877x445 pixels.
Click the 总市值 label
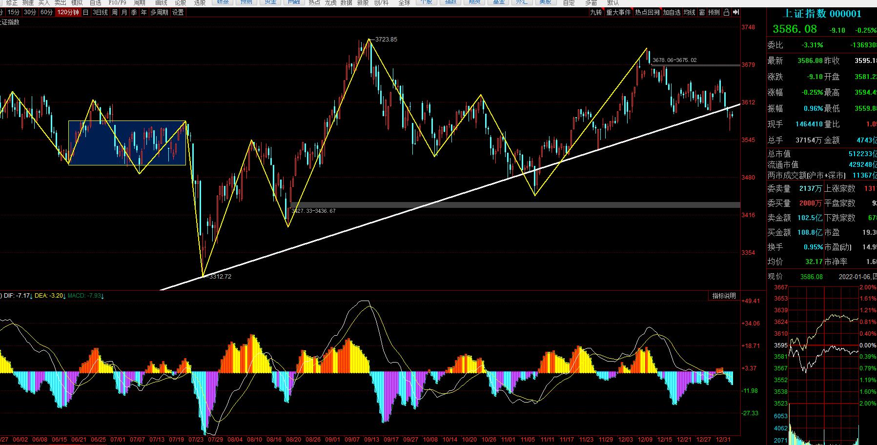click(x=779, y=154)
